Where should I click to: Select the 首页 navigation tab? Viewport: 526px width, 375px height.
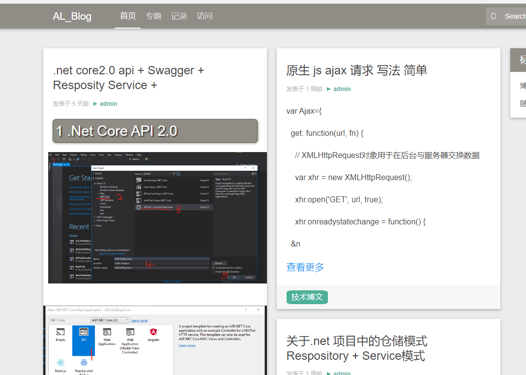[128, 16]
